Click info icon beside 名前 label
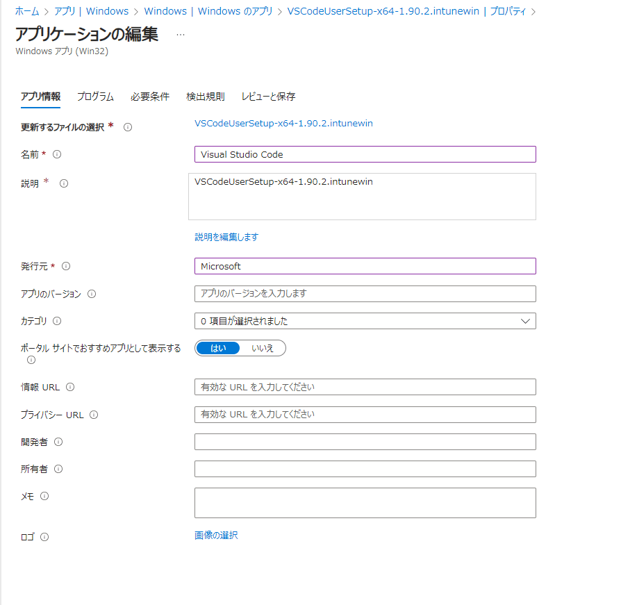 pyautogui.click(x=57, y=154)
